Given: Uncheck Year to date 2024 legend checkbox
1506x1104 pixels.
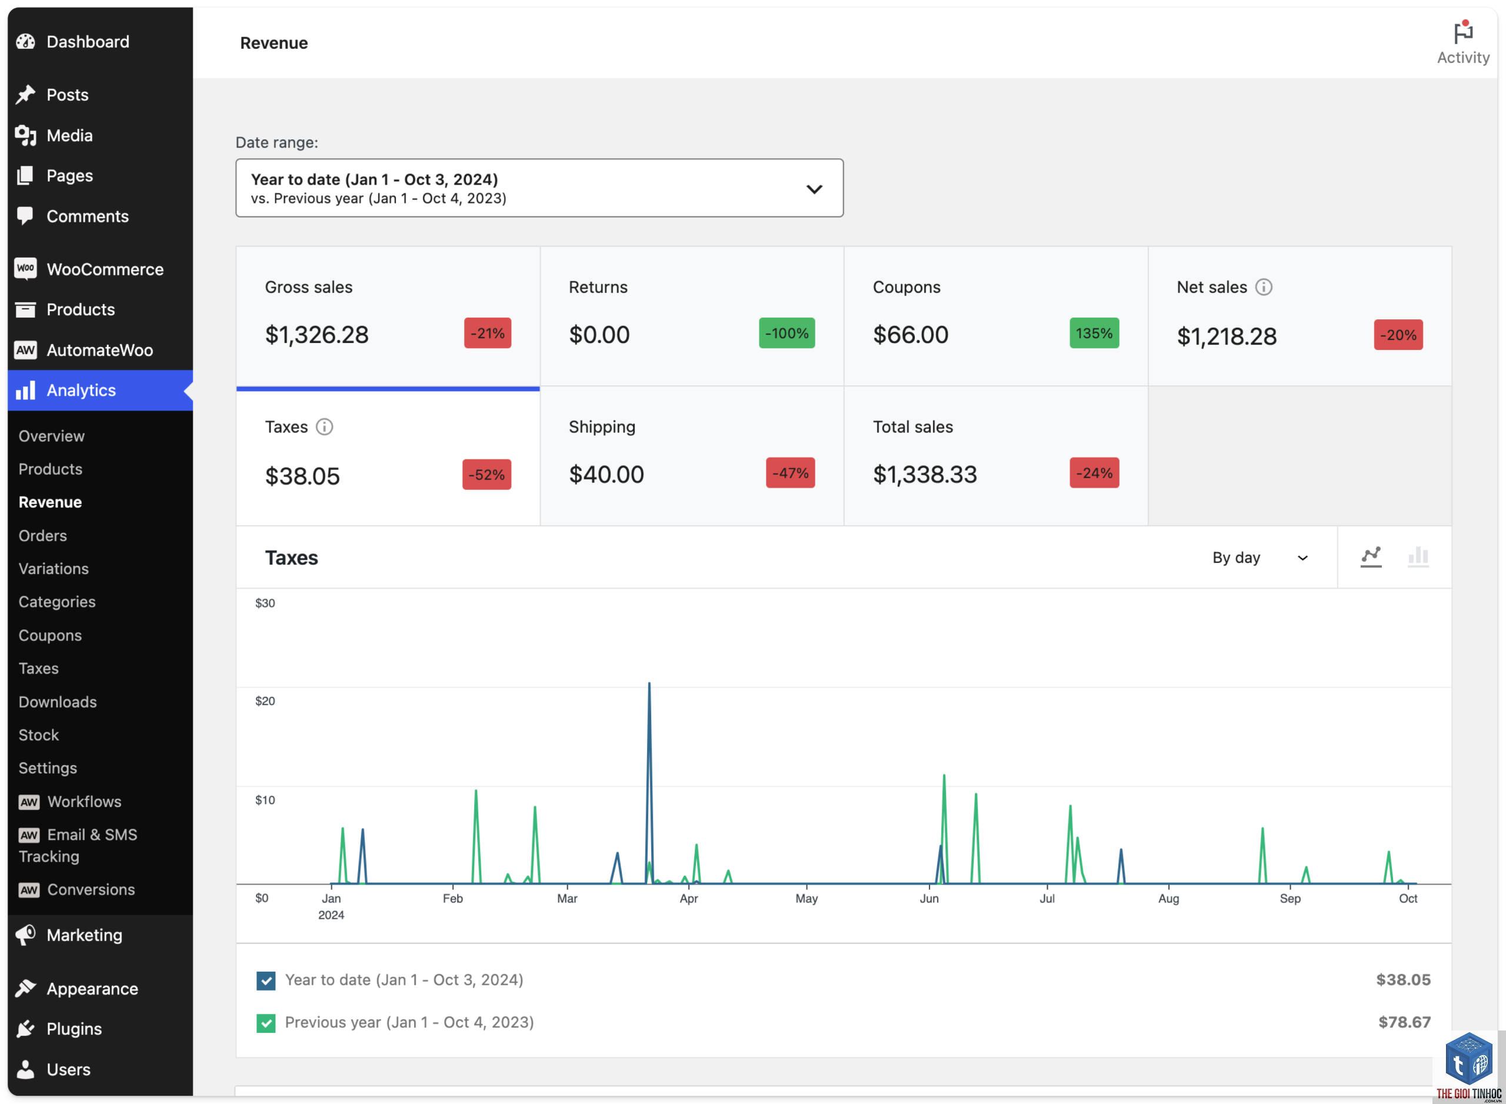Looking at the screenshot, I should point(266,980).
